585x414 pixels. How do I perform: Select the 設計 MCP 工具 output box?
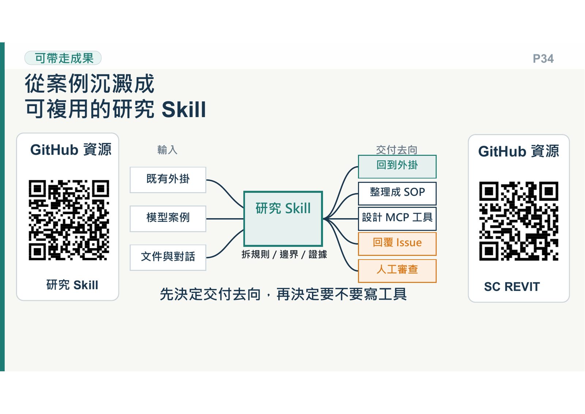[x=397, y=219]
